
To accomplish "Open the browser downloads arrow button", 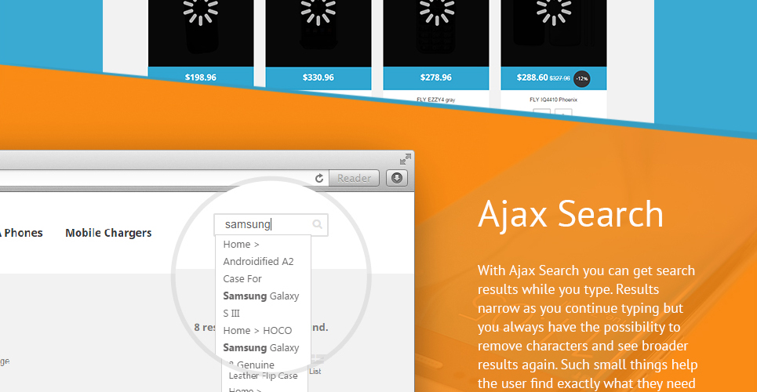I will (397, 178).
